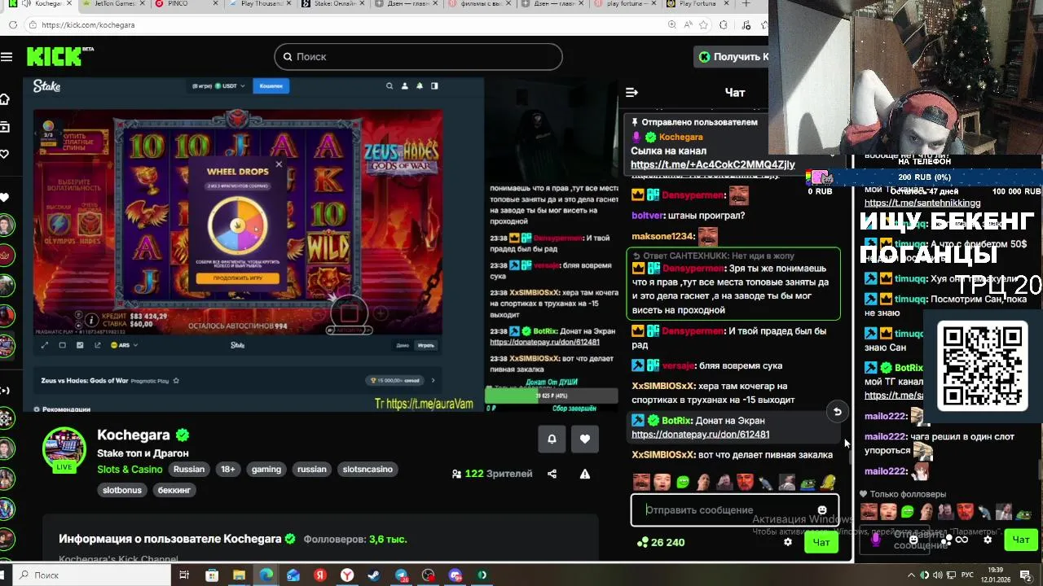Image resolution: width=1043 pixels, height=586 pixels.
Task: Favorite Zeus vs Hades with star icon
Action: click(x=176, y=380)
